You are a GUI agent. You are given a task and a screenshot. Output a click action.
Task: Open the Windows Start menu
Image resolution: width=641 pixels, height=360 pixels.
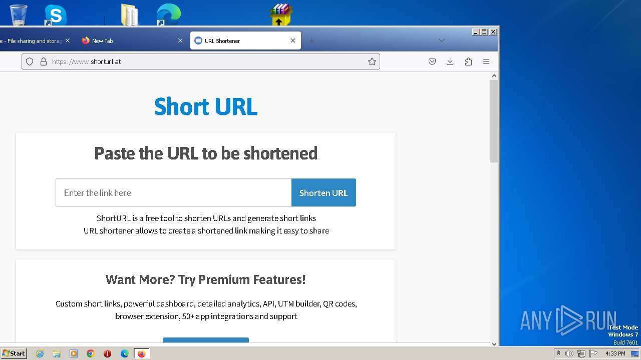(x=14, y=353)
